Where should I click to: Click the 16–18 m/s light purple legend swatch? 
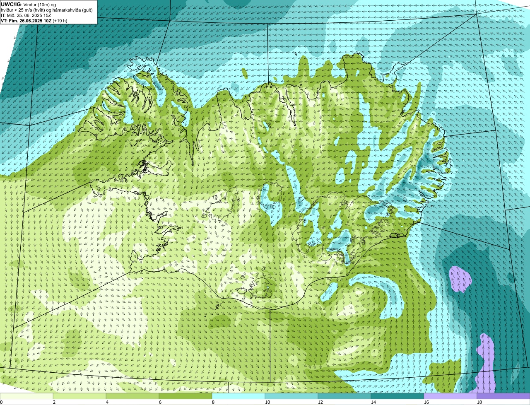point(450,396)
